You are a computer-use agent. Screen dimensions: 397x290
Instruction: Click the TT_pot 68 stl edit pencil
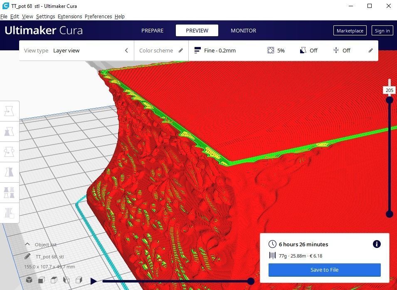pyautogui.click(x=27, y=256)
